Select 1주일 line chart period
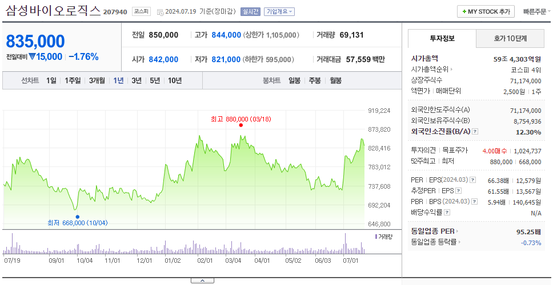This screenshot has height=285, width=553. (x=73, y=80)
